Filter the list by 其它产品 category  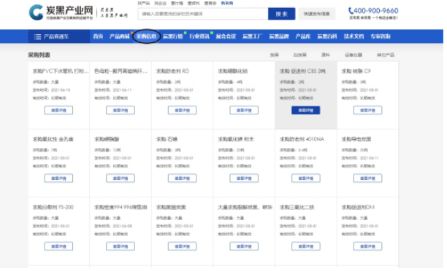pos(386,55)
